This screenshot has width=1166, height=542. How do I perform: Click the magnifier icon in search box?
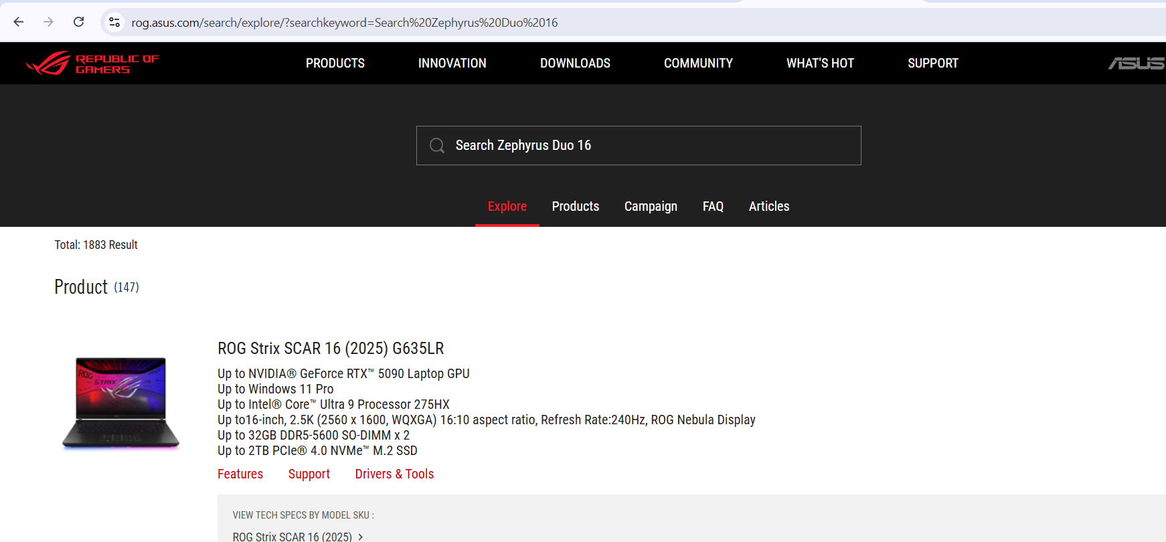pos(437,145)
